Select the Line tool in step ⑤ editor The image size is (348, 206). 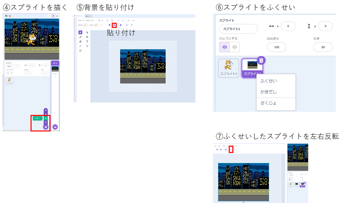point(80,46)
